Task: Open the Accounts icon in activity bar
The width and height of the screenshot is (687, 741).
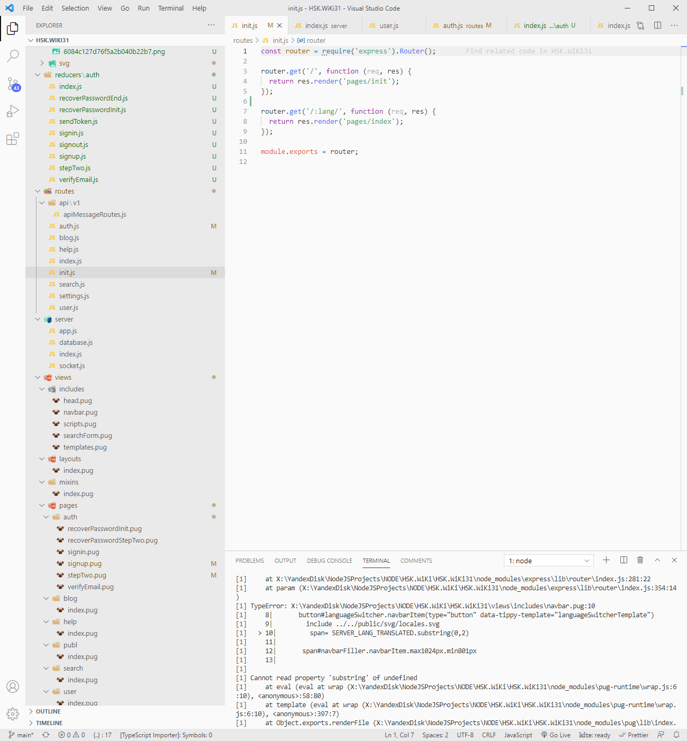Action: [x=13, y=687]
